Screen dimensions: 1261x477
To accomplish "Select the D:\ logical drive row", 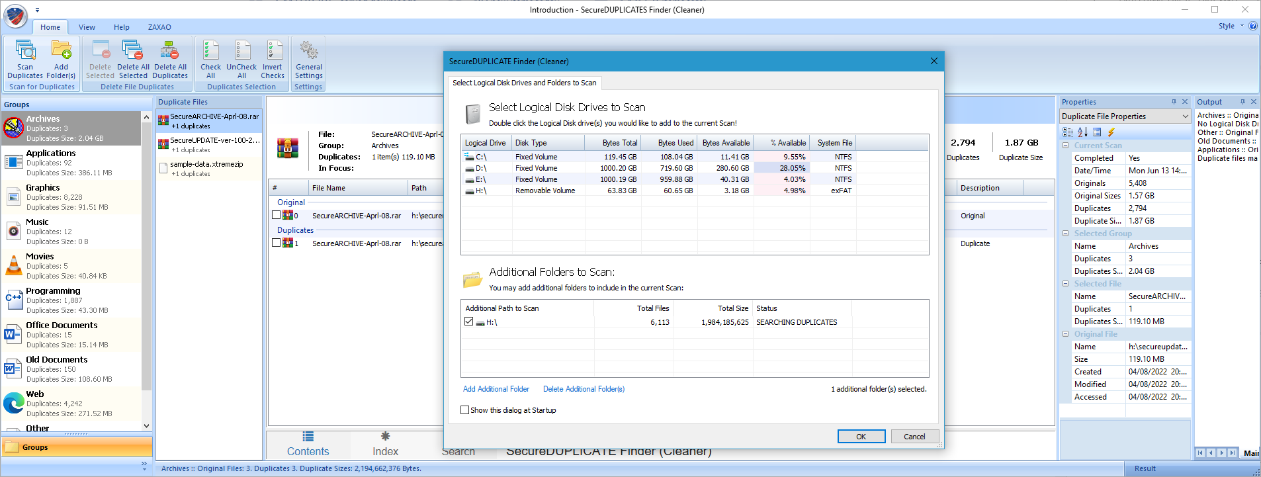I will coord(695,168).
